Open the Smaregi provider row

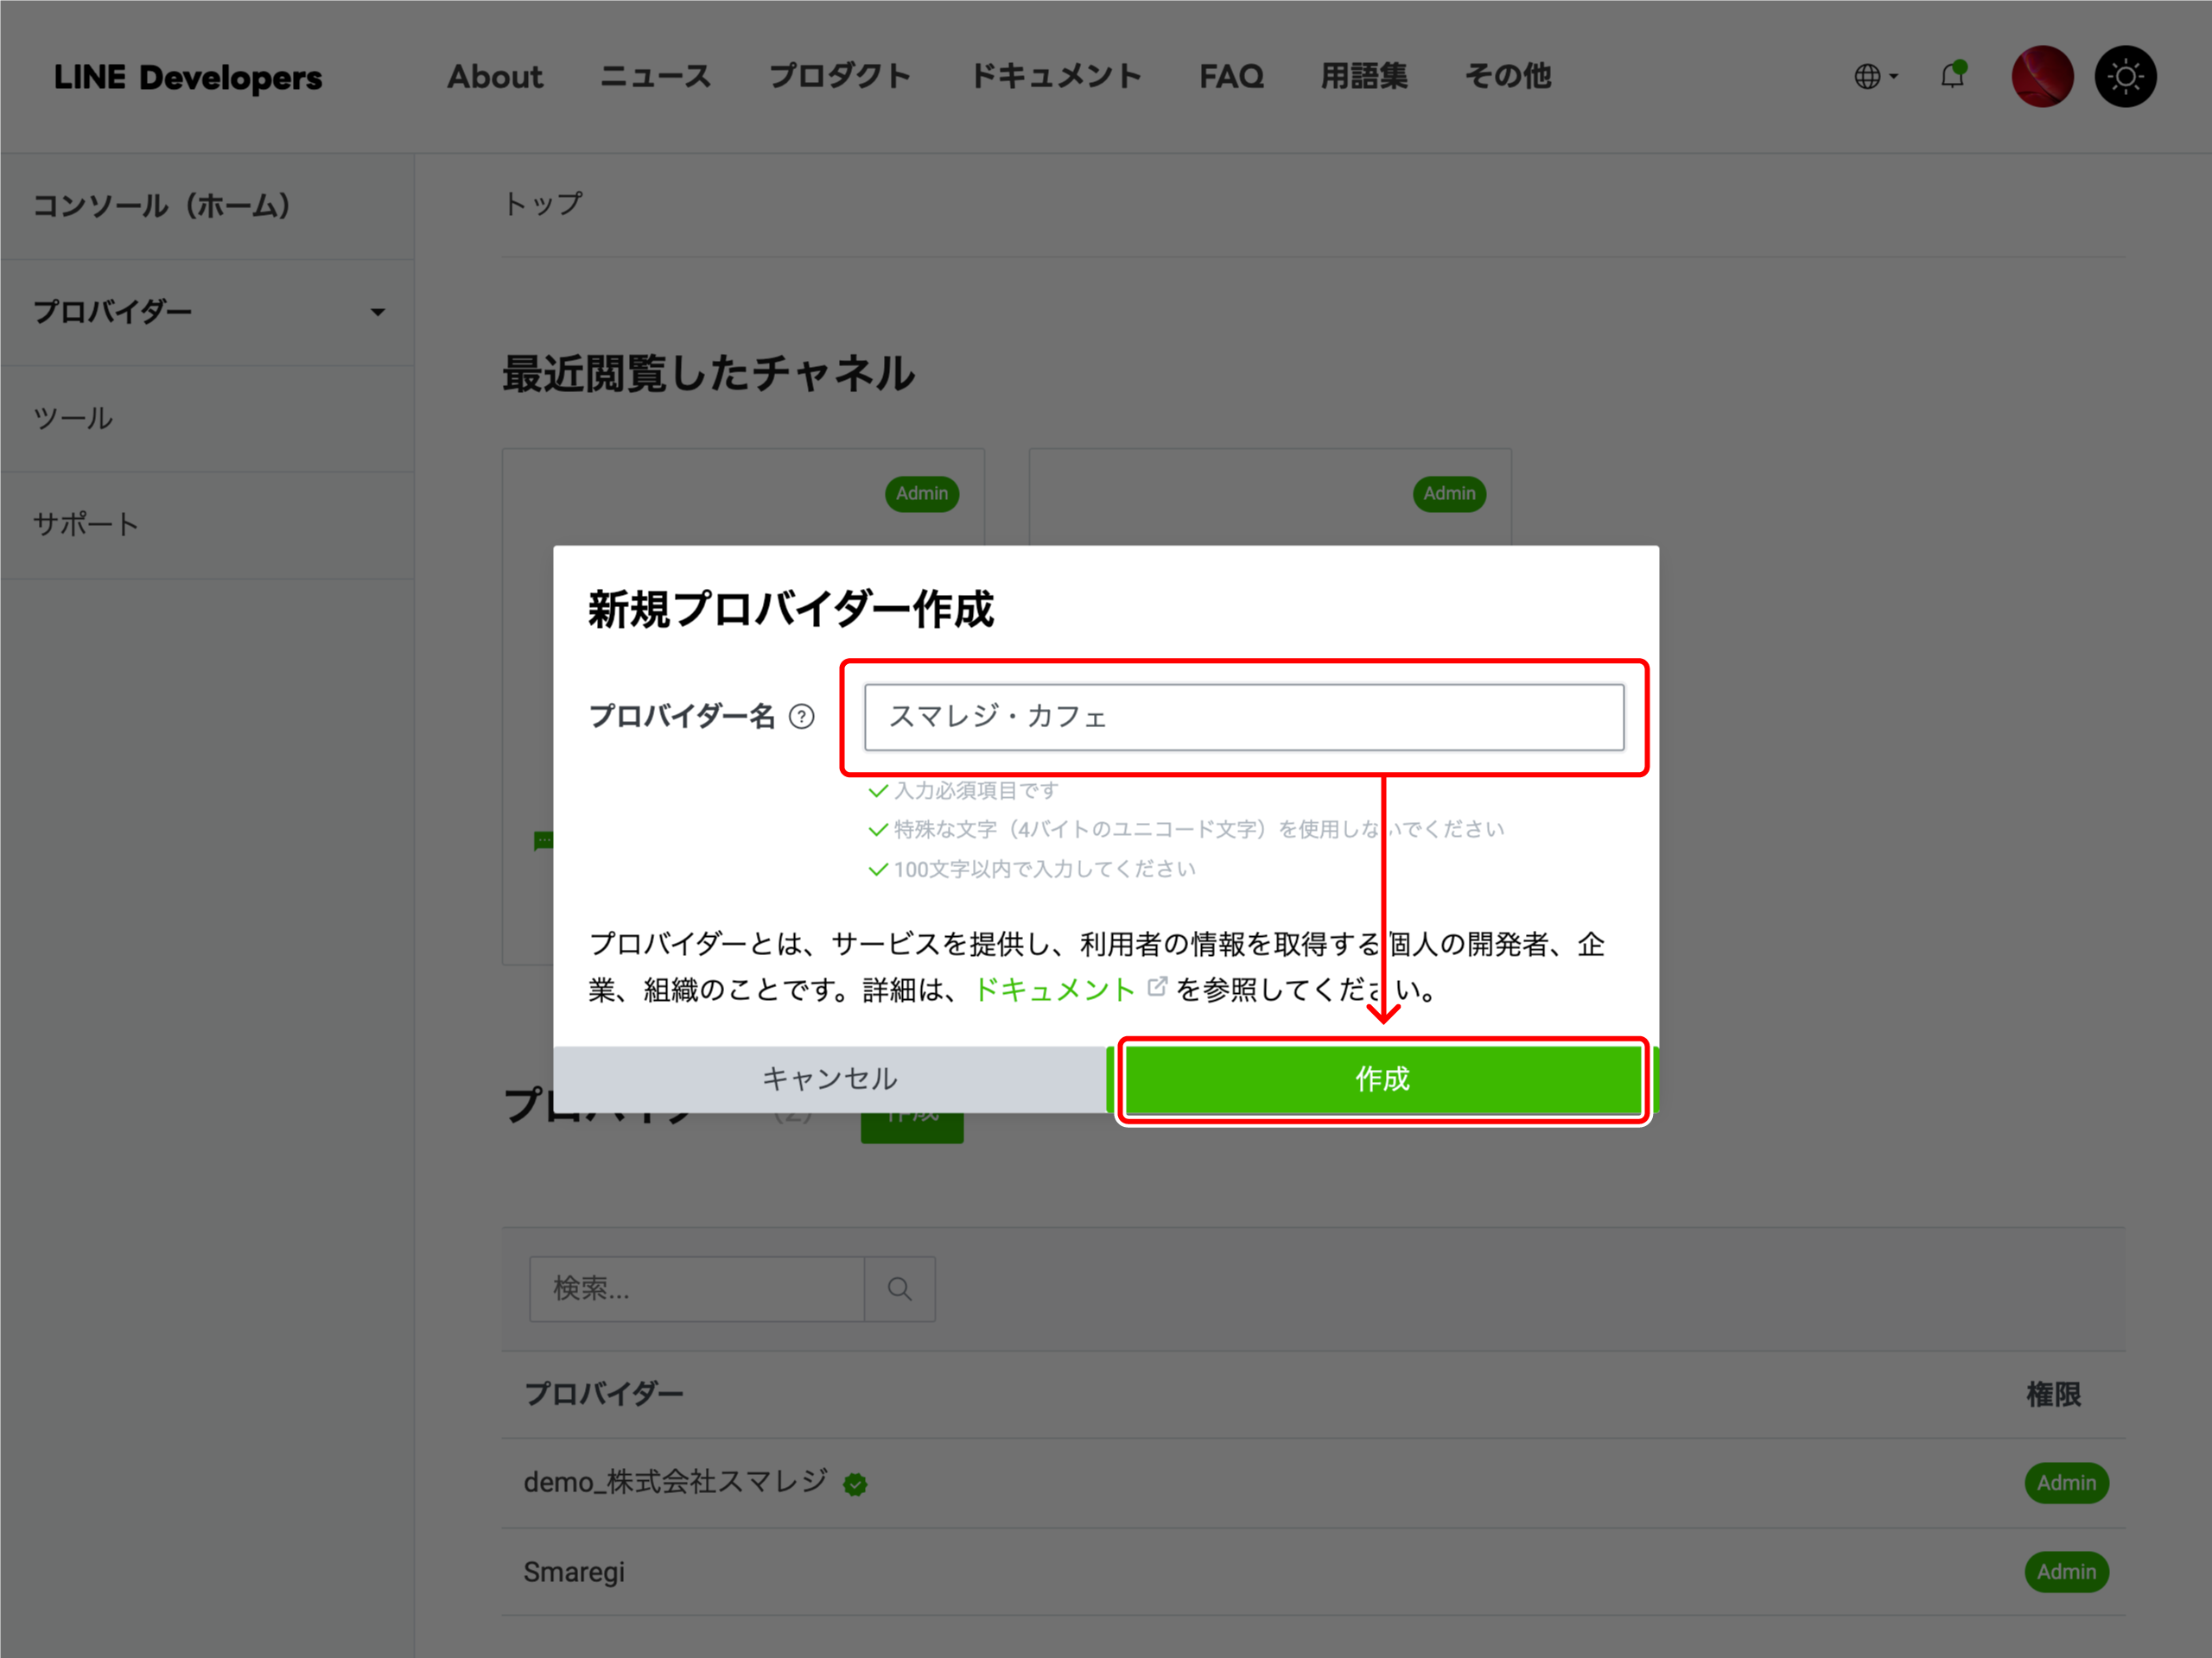click(x=1313, y=1572)
